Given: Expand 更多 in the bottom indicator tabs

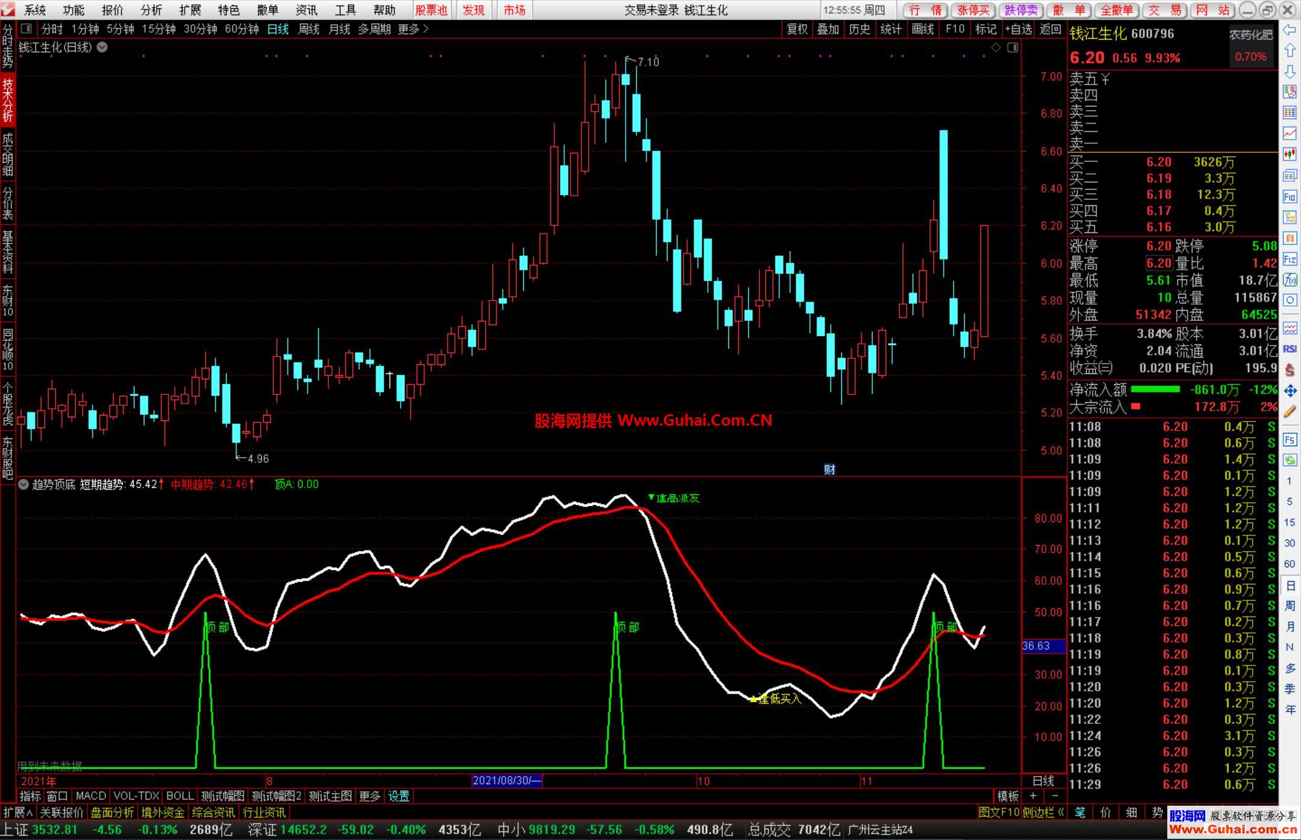Looking at the screenshot, I should [x=370, y=796].
